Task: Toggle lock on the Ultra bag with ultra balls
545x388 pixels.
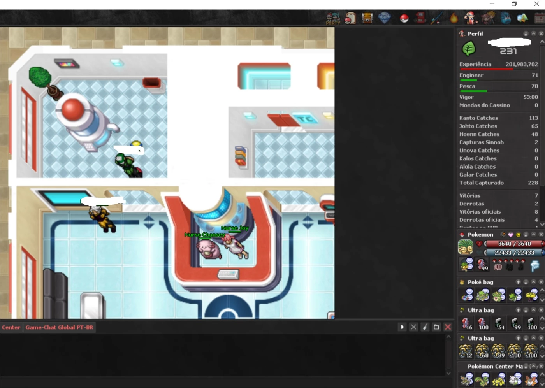Action: click(x=526, y=338)
